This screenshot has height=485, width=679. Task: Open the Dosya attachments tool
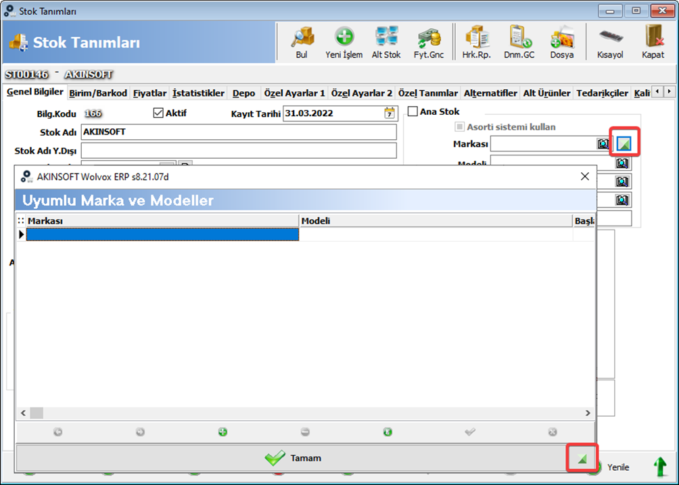(562, 43)
